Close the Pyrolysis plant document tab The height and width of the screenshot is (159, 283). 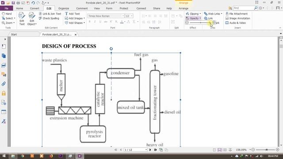click(76, 34)
